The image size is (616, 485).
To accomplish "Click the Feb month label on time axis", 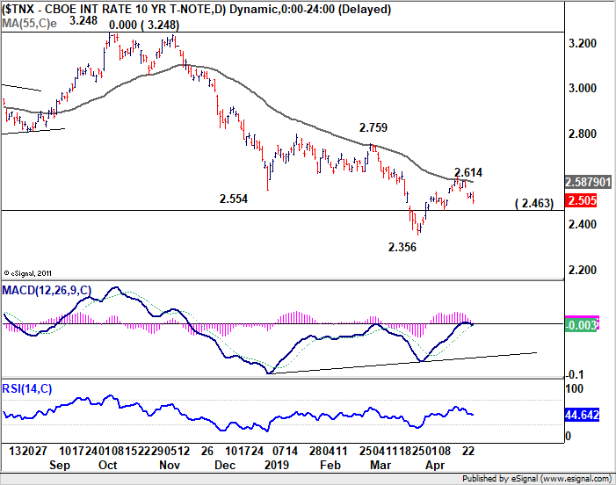I will point(330,465).
